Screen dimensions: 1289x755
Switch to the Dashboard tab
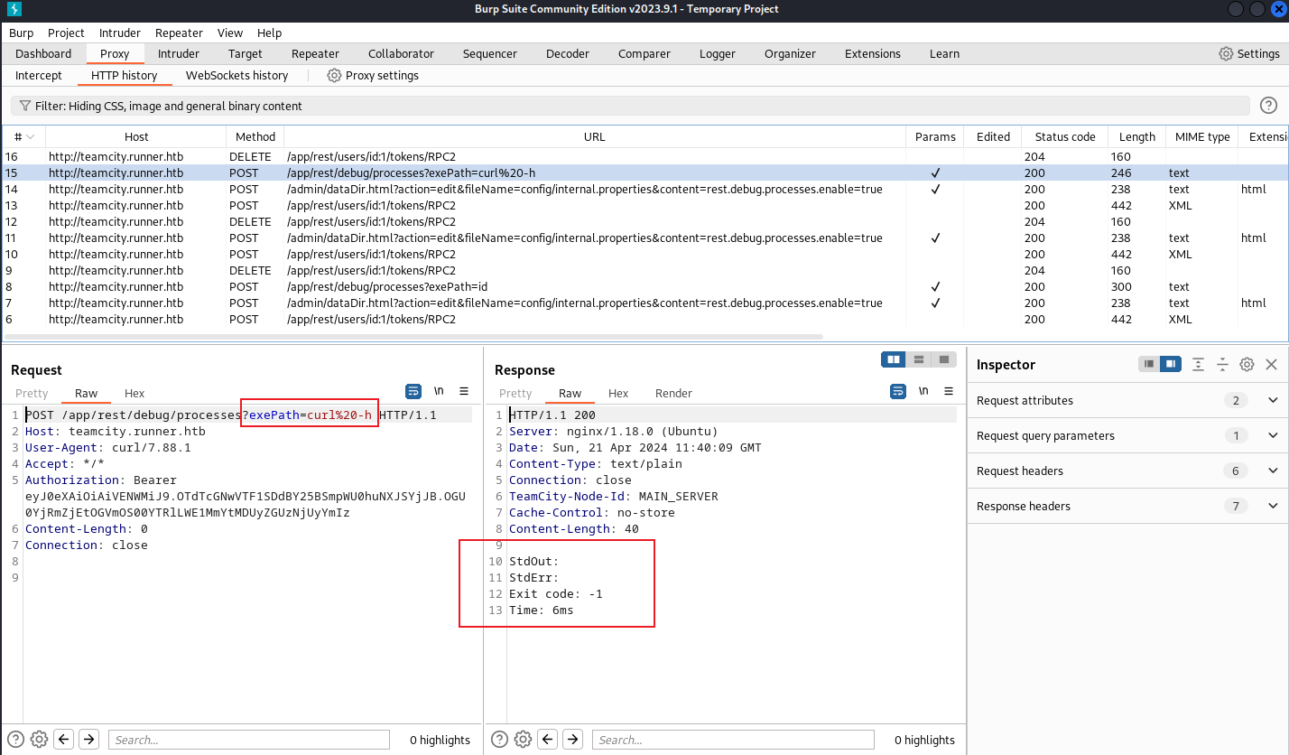pyautogui.click(x=43, y=53)
